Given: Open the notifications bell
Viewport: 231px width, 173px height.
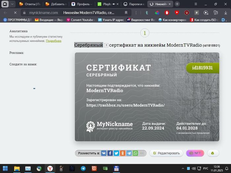Looking at the screenshot, I should click(227, 169).
